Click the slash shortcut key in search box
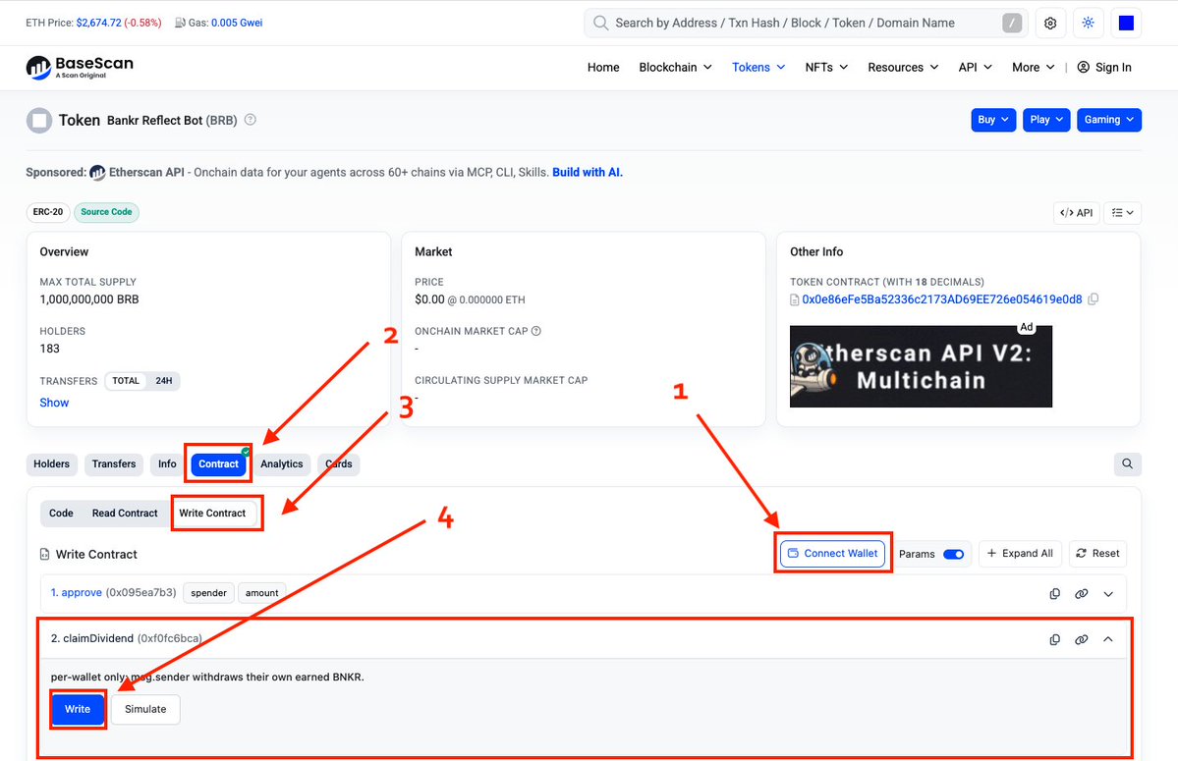 (x=1012, y=24)
